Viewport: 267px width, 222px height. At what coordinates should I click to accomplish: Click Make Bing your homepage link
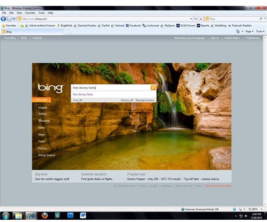pyautogui.click(x=190, y=38)
